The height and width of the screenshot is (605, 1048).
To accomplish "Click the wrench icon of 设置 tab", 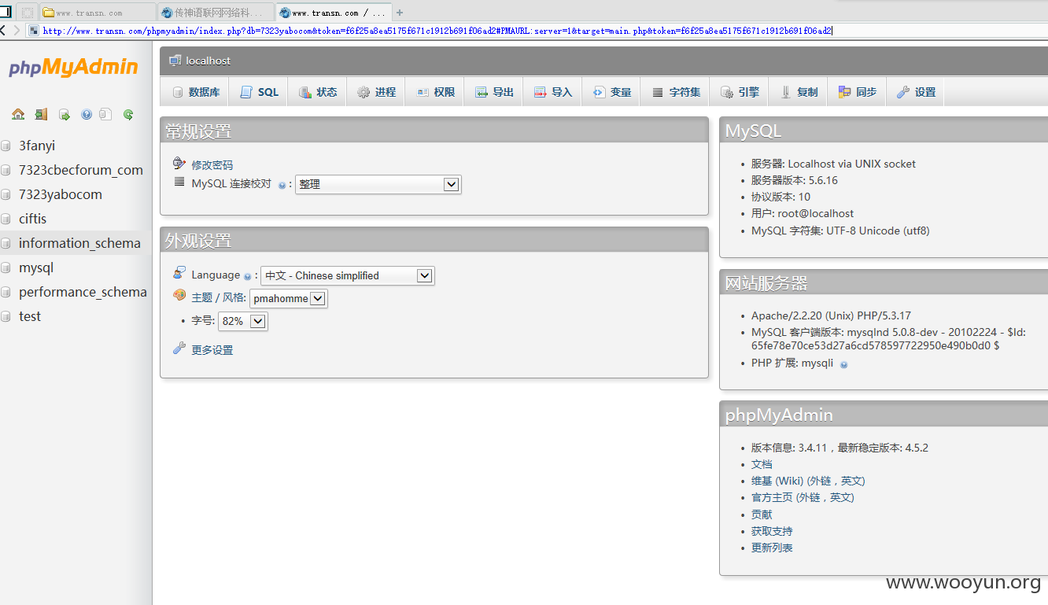I will pyautogui.click(x=903, y=92).
